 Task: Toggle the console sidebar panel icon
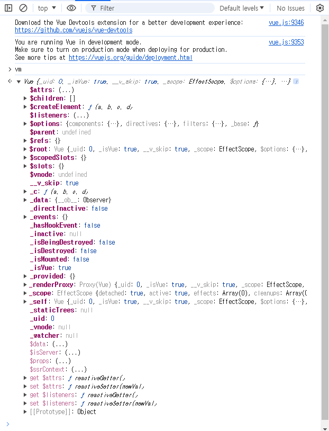coord(8,8)
